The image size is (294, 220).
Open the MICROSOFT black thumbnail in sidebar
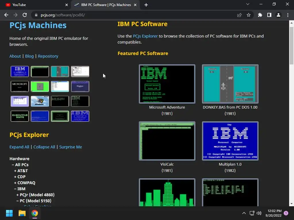[x=20, y=87]
